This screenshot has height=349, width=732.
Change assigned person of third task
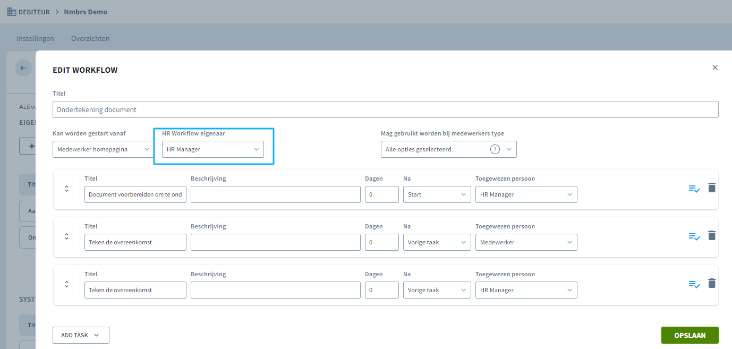pyautogui.click(x=526, y=290)
